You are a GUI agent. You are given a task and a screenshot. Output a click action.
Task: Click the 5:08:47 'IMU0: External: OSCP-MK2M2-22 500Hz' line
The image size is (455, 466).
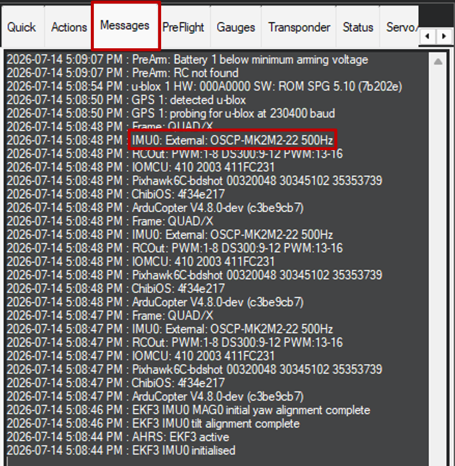pos(170,329)
